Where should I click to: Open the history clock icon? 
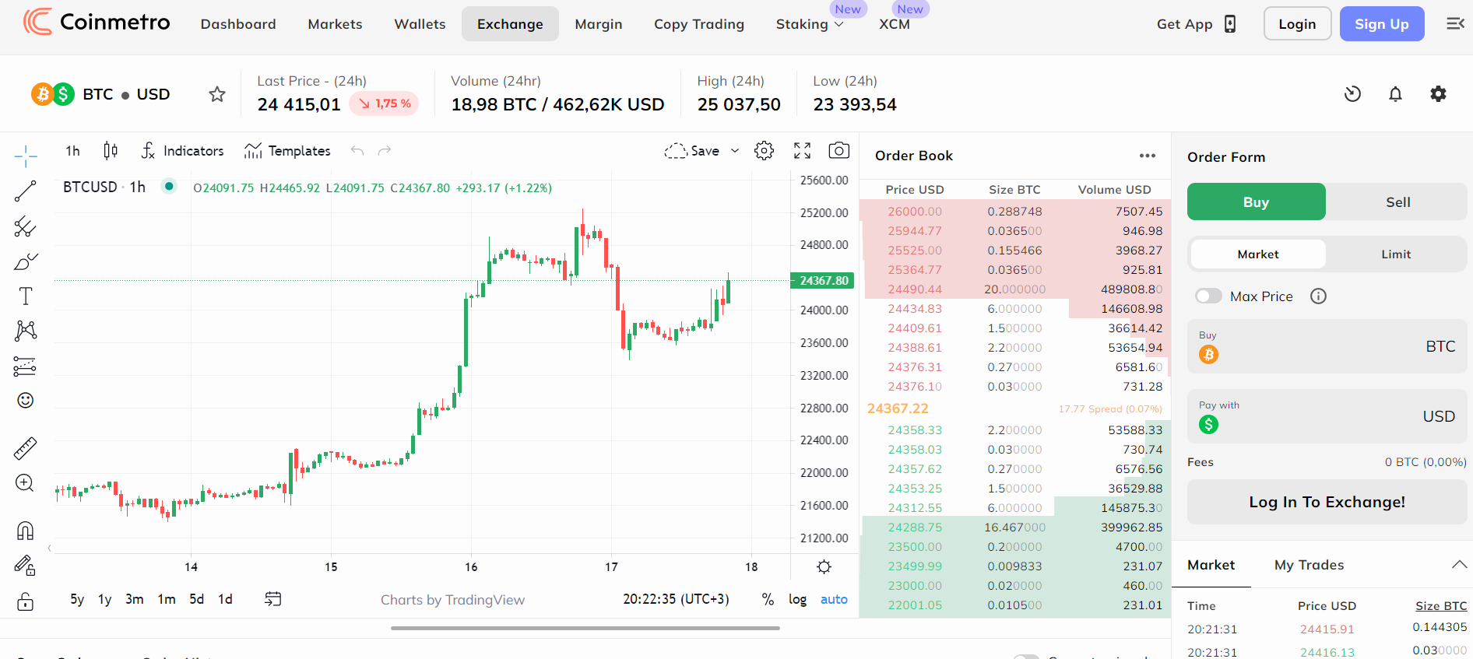[1353, 94]
